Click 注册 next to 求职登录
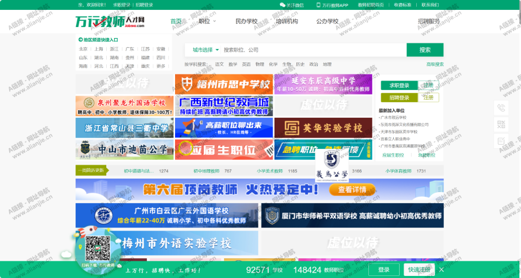The height and width of the screenshot is (278, 521). coord(428,85)
